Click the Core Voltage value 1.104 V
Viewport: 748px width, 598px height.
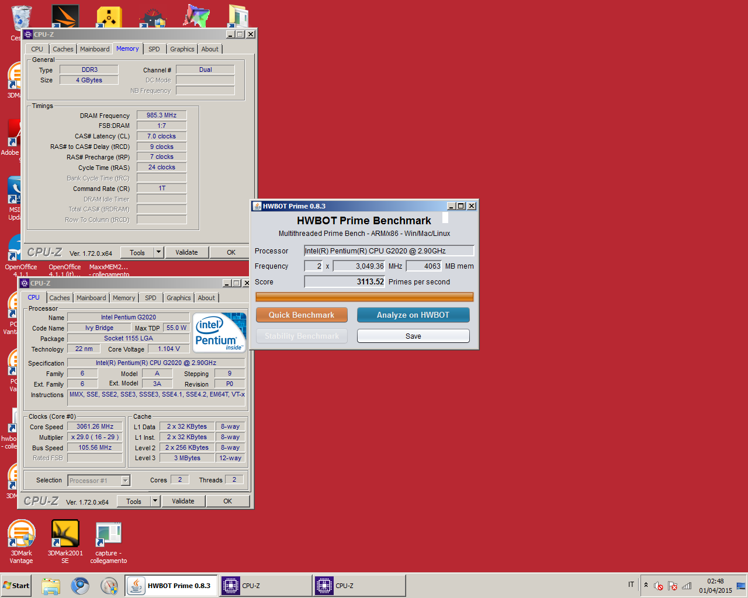click(169, 349)
